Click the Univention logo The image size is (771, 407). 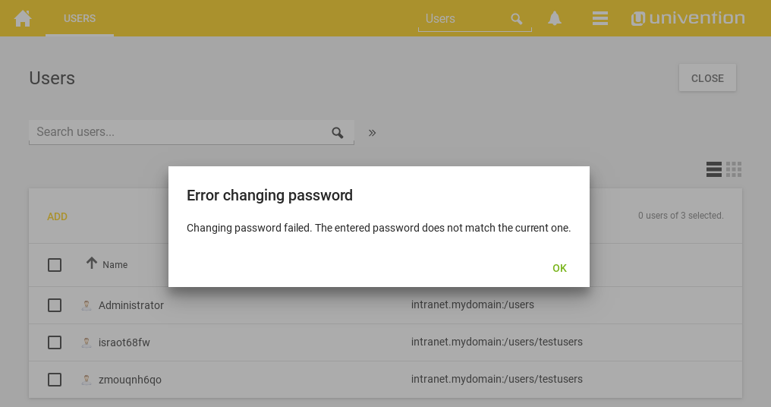pos(688,18)
